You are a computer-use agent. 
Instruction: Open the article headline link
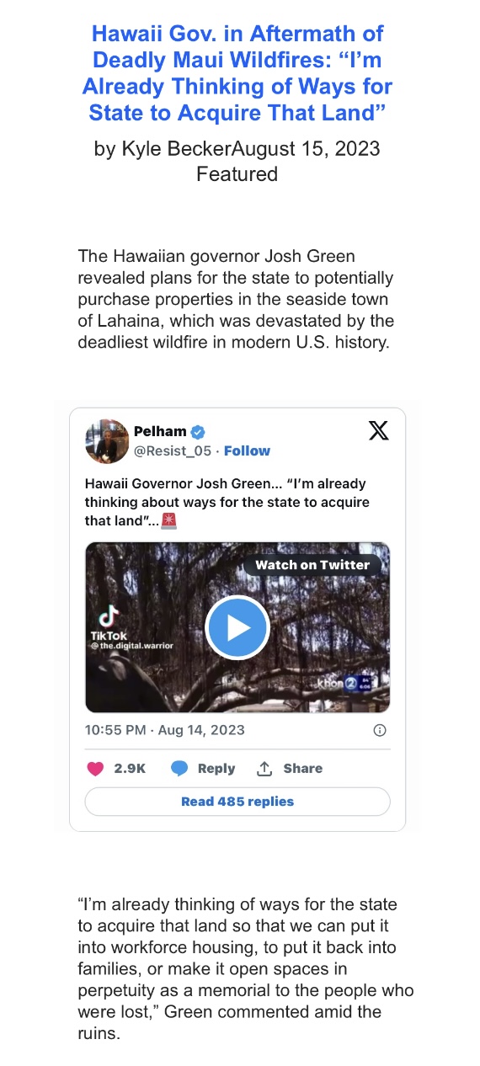237,72
